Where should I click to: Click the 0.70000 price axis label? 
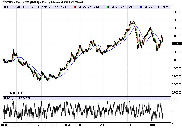coord(176,92)
